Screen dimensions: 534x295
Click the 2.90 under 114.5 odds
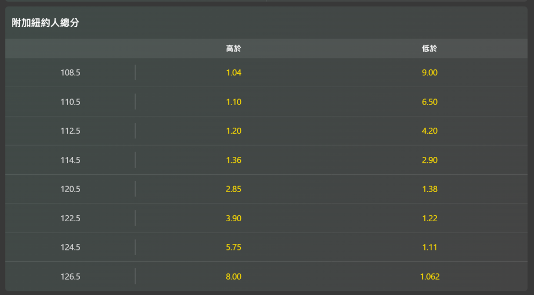pyautogui.click(x=430, y=160)
